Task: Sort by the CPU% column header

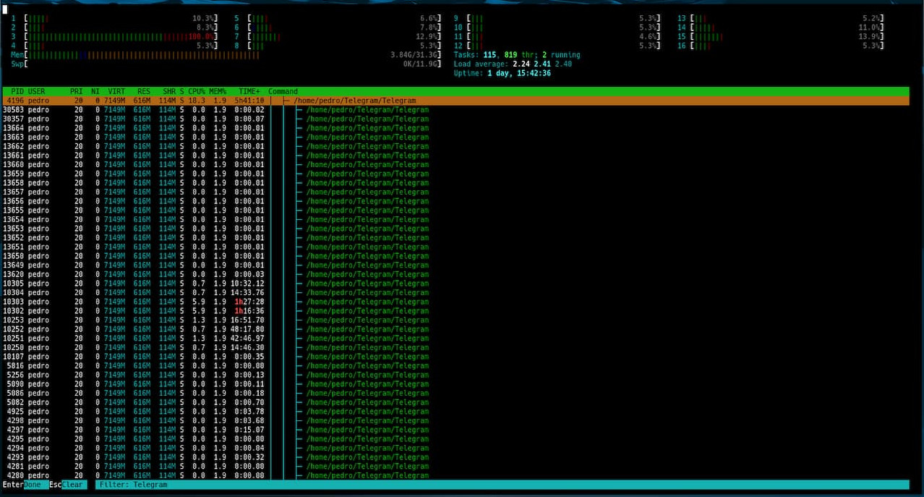Action: pos(197,92)
